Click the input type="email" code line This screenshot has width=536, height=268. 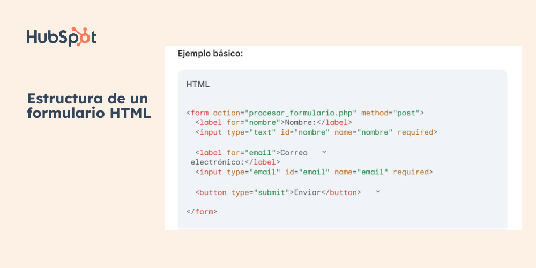pos(314,172)
